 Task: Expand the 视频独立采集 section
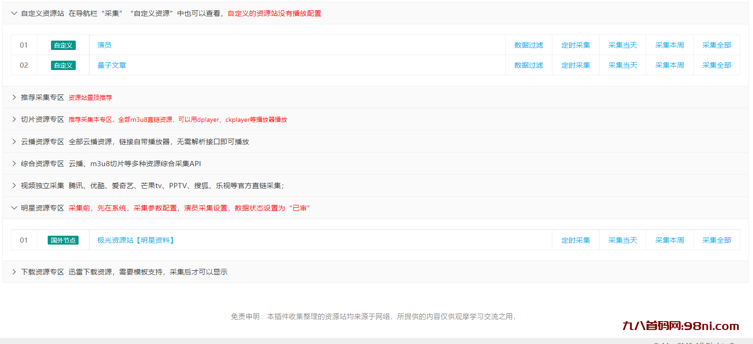[42, 185]
